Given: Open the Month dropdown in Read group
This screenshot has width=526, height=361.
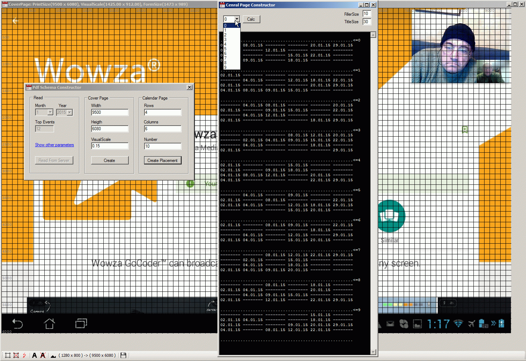Looking at the screenshot, I should pyautogui.click(x=50, y=112).
